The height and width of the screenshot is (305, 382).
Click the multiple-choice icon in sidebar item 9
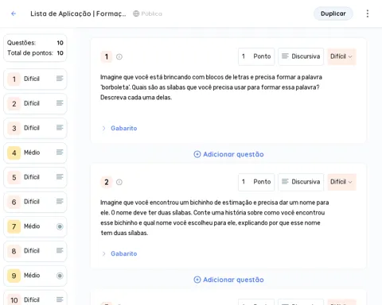(60, 276)
